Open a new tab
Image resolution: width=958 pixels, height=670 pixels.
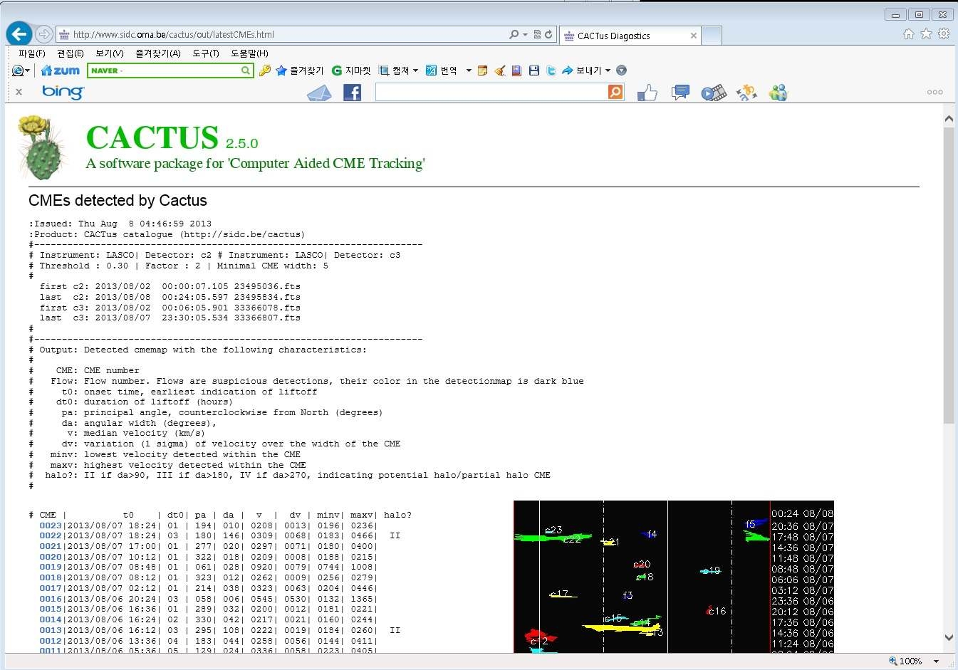pos(712,36)
